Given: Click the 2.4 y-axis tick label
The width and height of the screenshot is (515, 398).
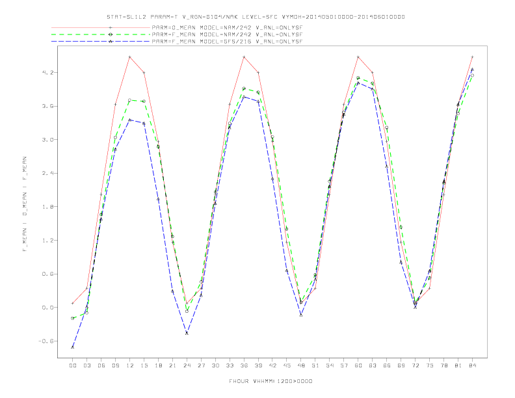Looking at the screenshot, I should click(48, 173).
